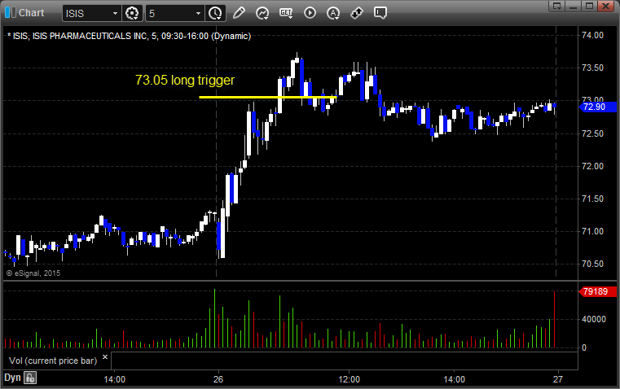Click the 71.50 price axis label

pos(593,199)
